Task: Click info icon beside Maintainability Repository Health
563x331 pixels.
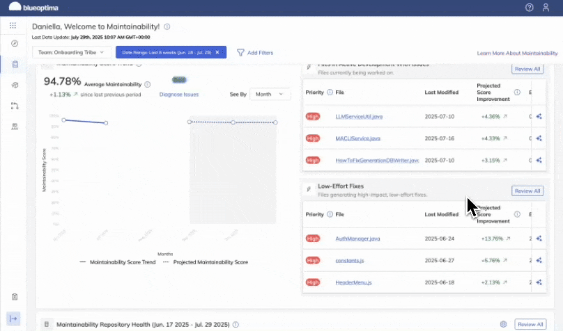Action: (x=236, y=325)
